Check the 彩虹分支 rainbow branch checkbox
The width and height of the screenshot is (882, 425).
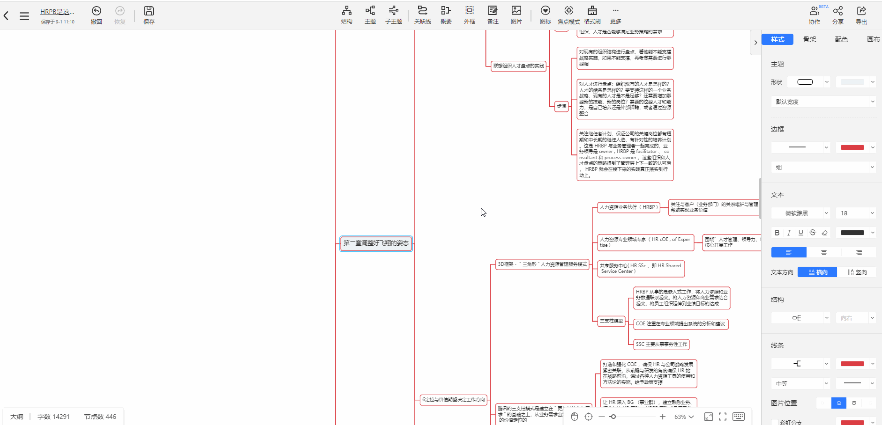[x=775, y=422]
